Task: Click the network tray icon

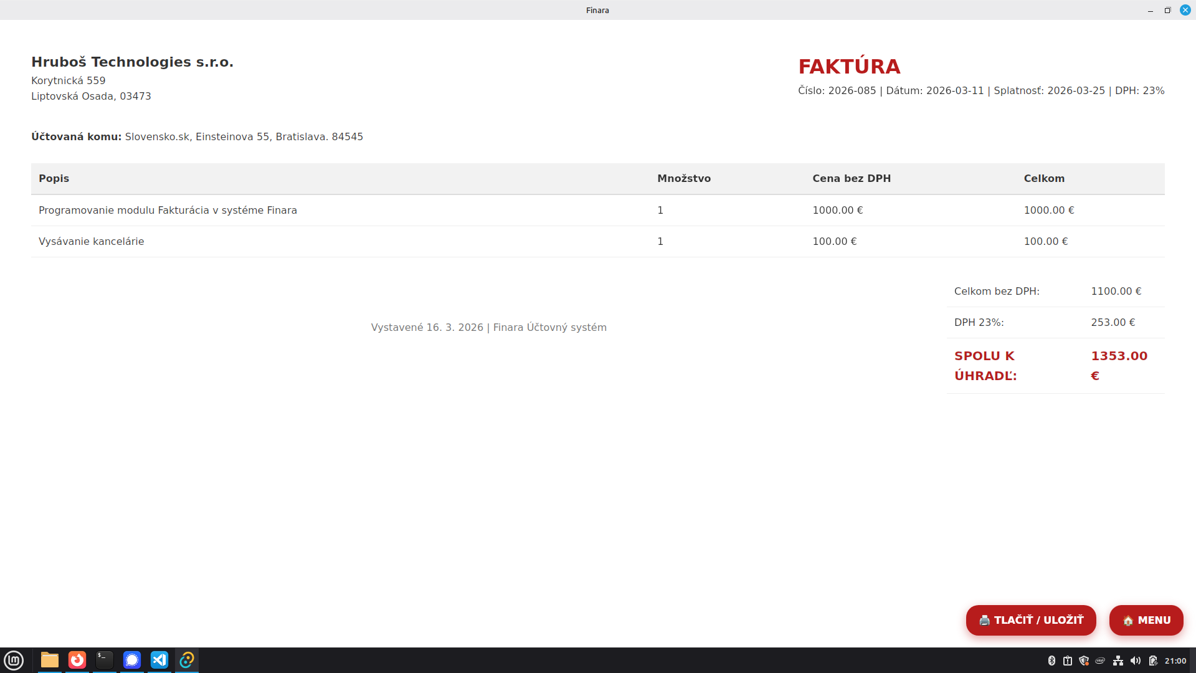Action: (1118, 661)
